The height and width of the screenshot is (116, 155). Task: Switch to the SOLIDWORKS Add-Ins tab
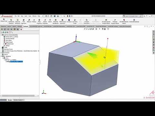36,26
